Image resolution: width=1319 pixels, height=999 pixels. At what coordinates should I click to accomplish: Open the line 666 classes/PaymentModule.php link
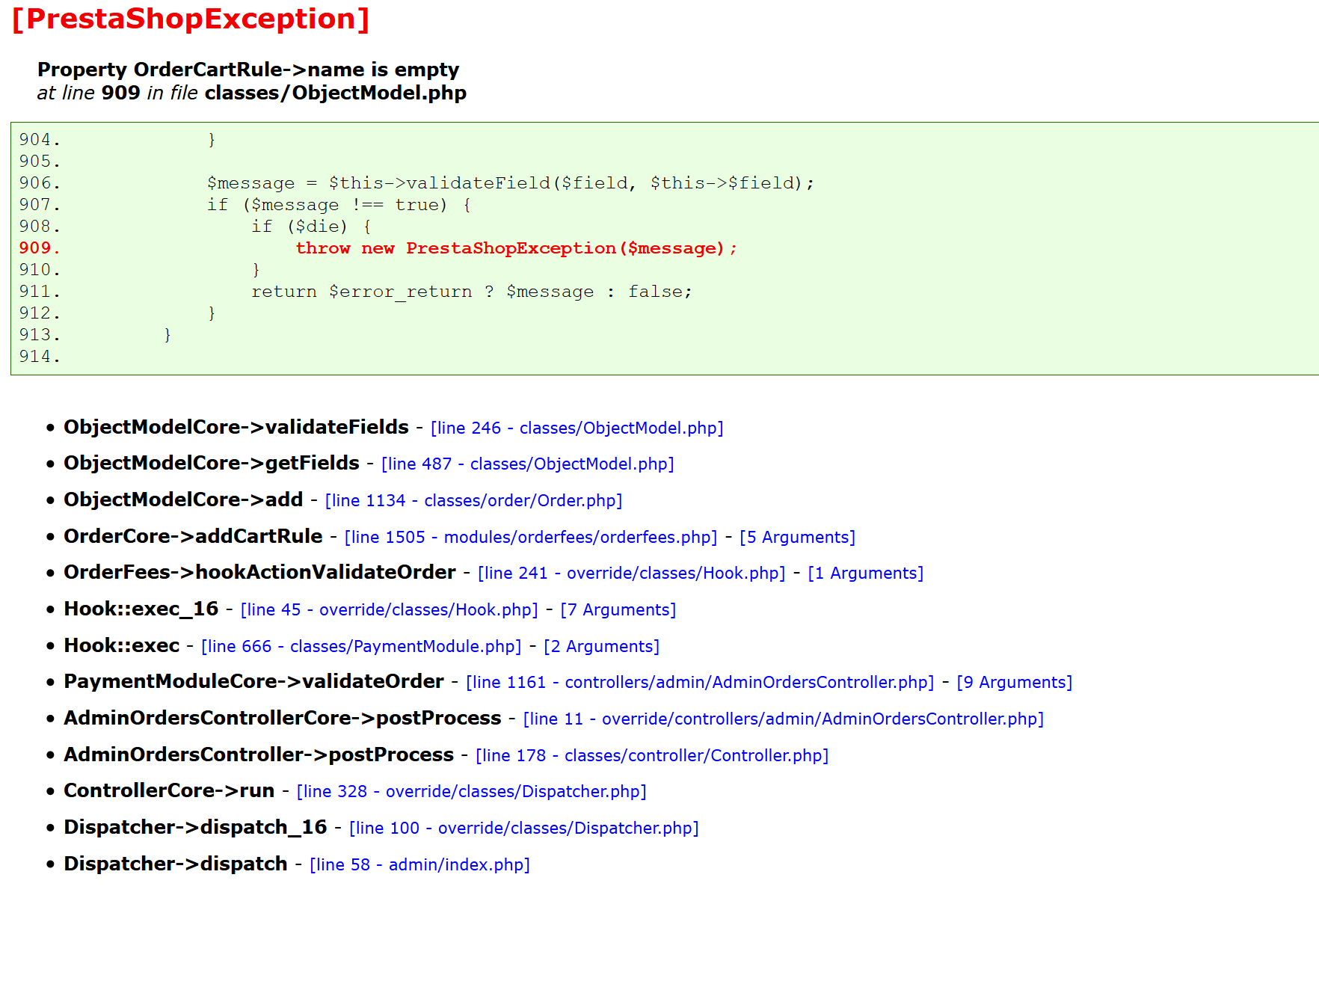point(361,646)
